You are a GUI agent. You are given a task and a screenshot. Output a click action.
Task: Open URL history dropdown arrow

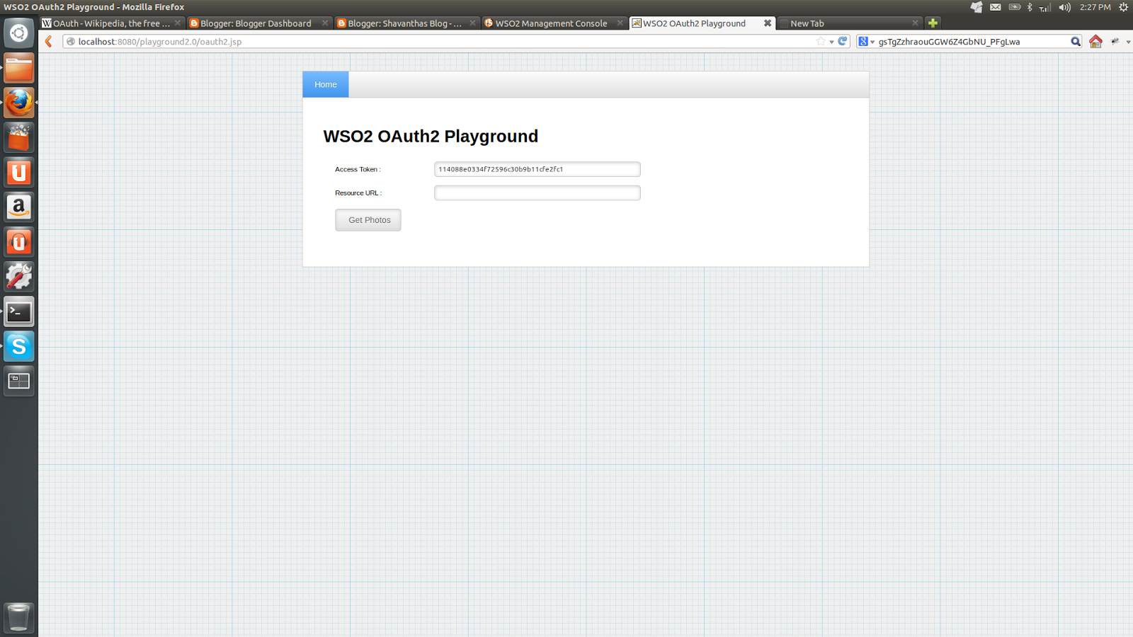[831, 42]
